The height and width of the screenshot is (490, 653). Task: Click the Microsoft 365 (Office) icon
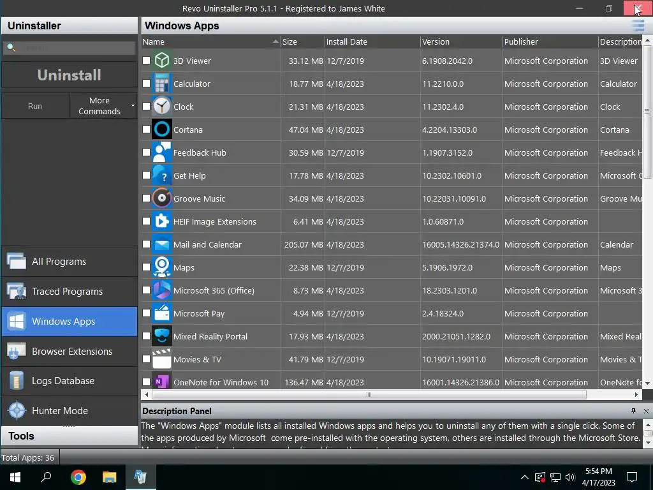tap(161, 290)
